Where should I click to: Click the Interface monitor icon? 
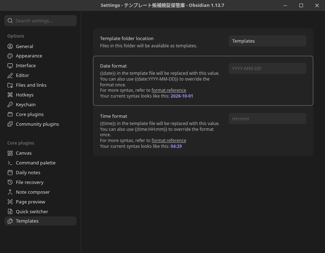[x=10, y=66]
